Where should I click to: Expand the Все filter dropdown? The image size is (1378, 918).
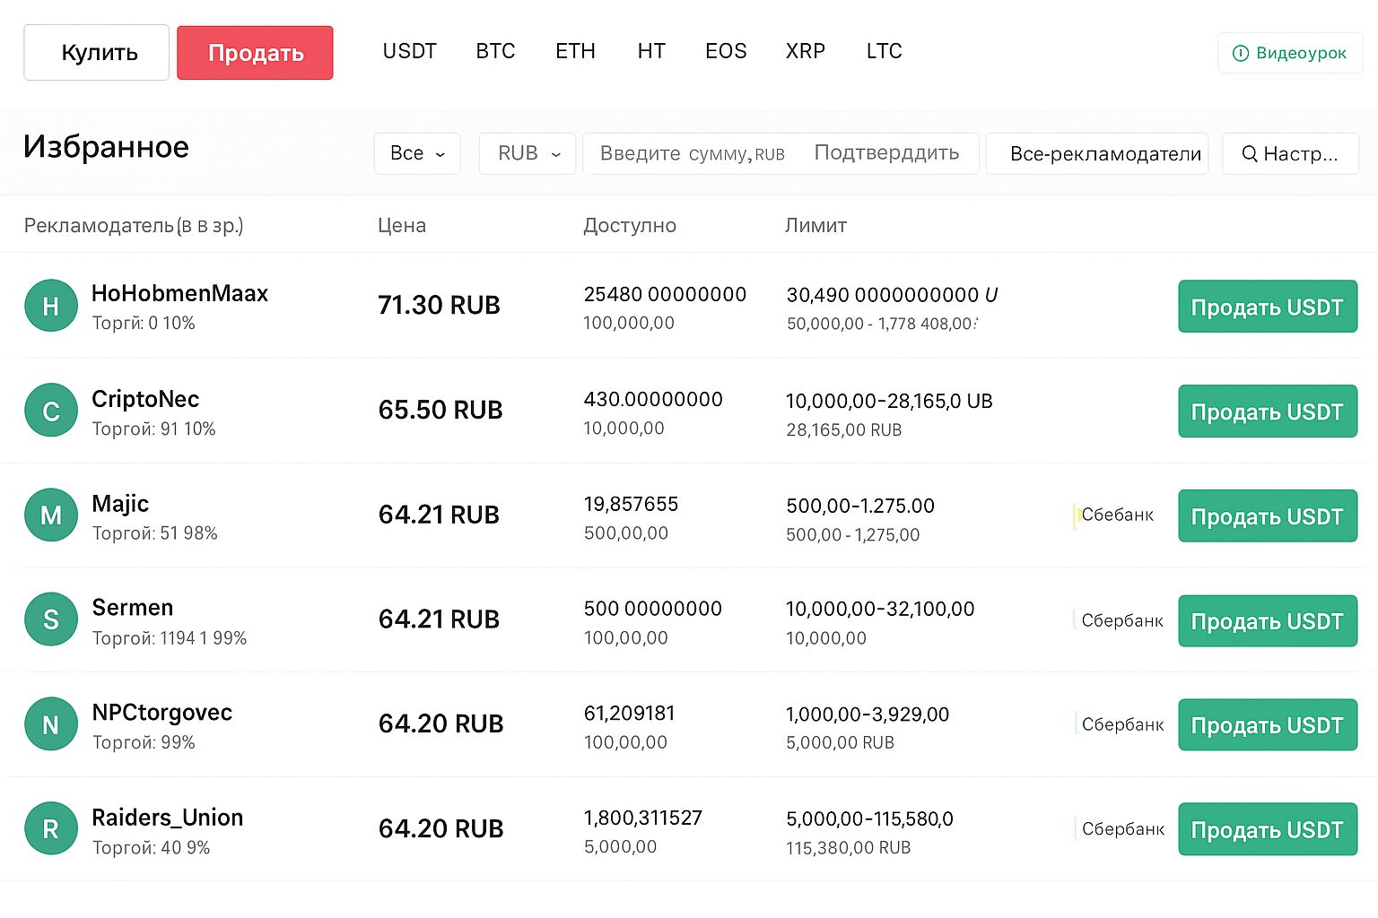pos(417,154)
